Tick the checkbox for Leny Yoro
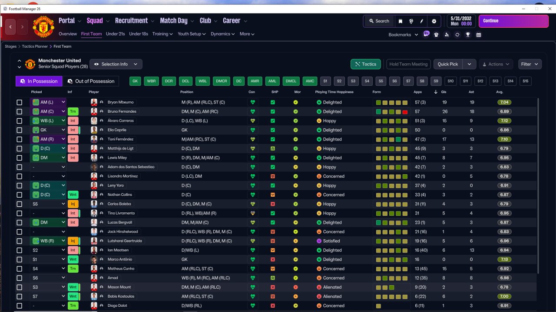Viewport: 556px width, 312px height. coord(19,185)
